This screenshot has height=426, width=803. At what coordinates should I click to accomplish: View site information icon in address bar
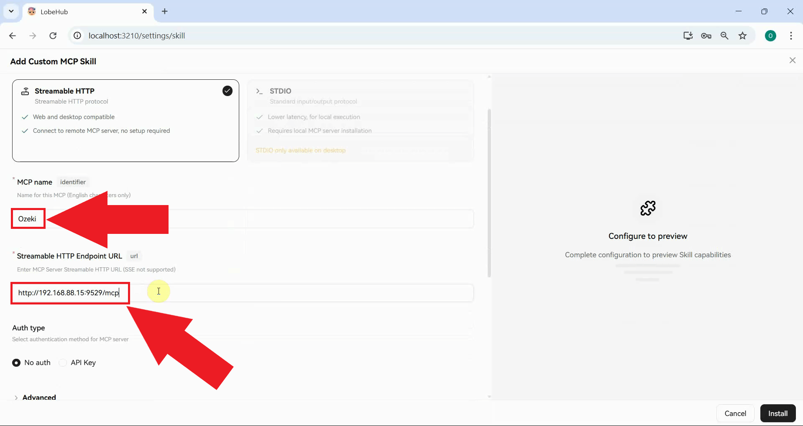[77, 36]
